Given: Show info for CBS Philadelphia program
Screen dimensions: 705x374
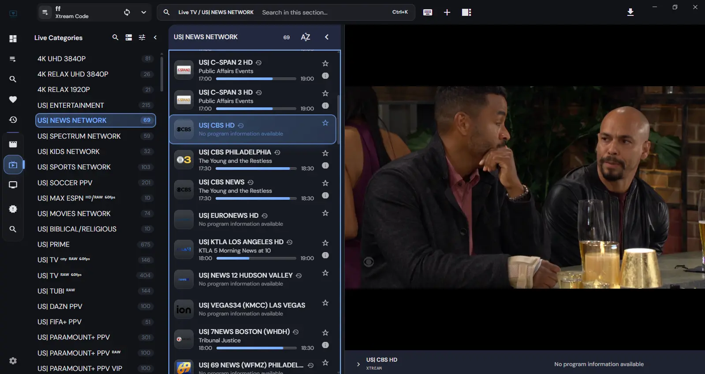Looking at the screenshot, I should [x=325, y=165].
